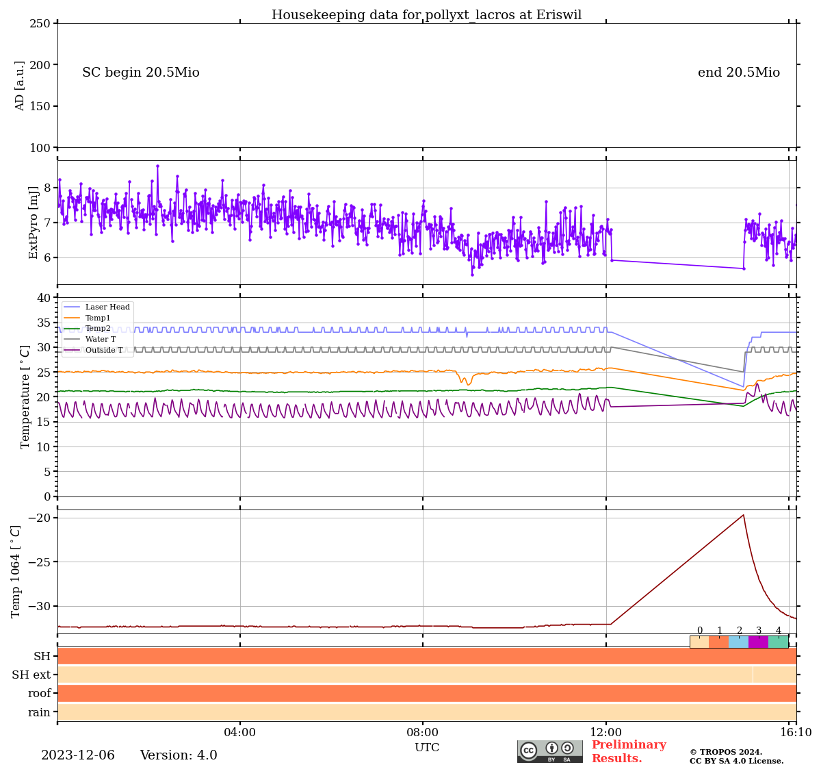821x767 pixels.
Task: Click the Creative Commons license badge
Action: [x=550, y=751]
